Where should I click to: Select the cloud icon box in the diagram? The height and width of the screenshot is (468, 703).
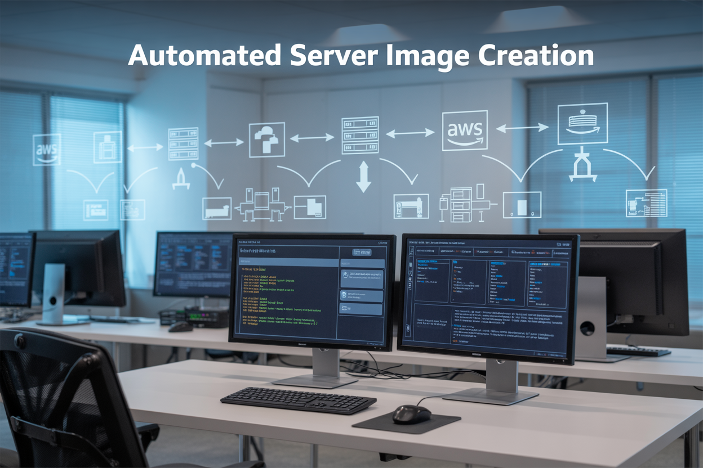click(x=267, y=139)
